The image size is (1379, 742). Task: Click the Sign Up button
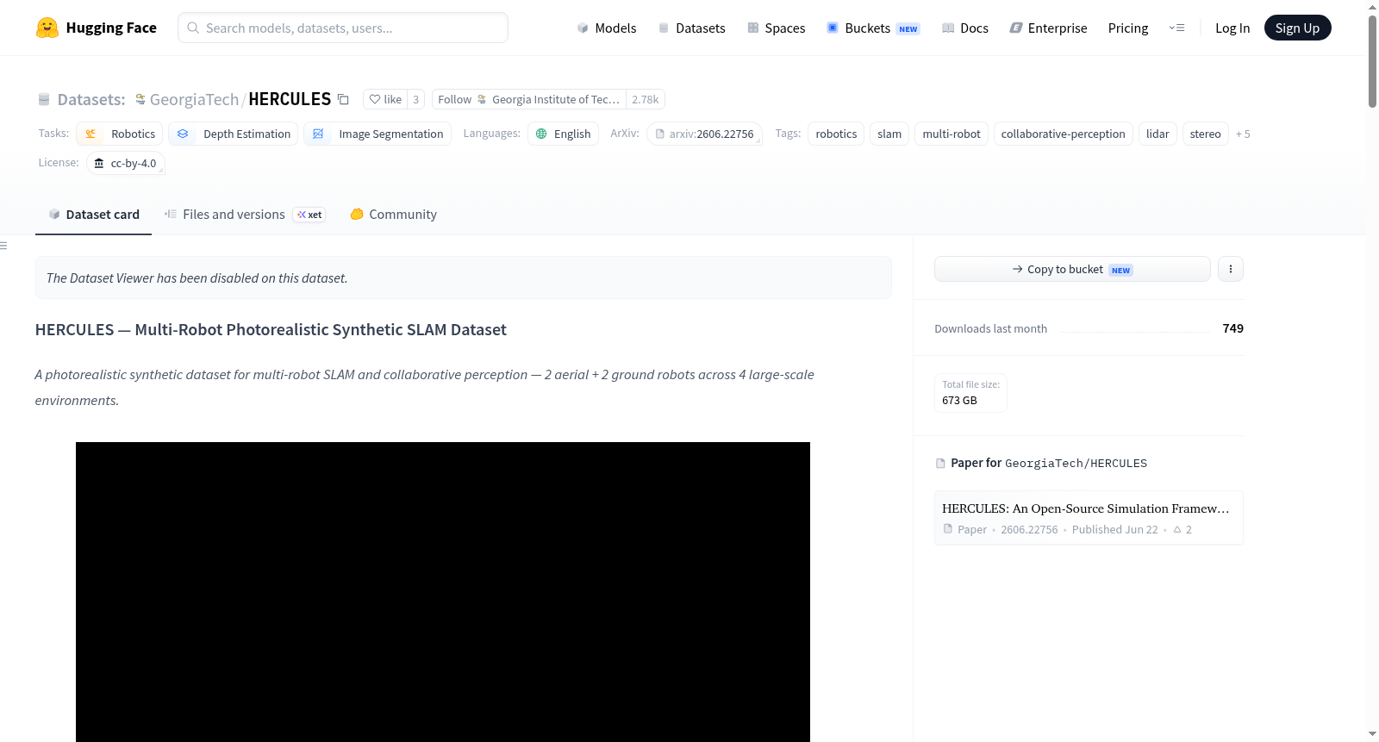pos(1297,28)
